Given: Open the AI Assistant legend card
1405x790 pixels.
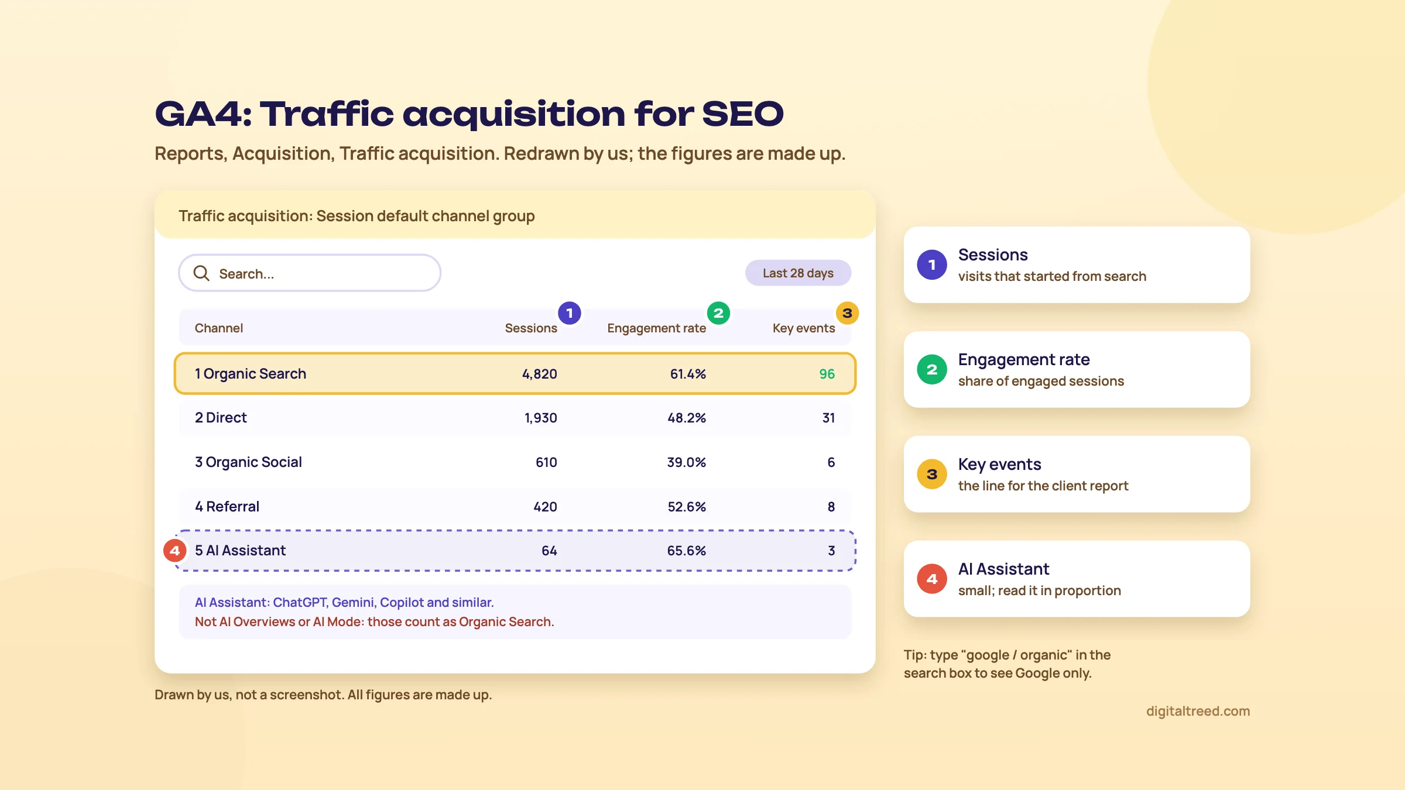Looking at the screenshot, I should (1077, 579).
